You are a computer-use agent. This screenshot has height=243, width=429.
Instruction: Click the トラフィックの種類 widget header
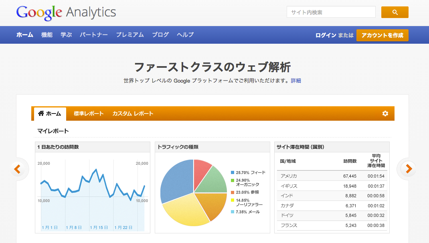click(x=212, y=147)
